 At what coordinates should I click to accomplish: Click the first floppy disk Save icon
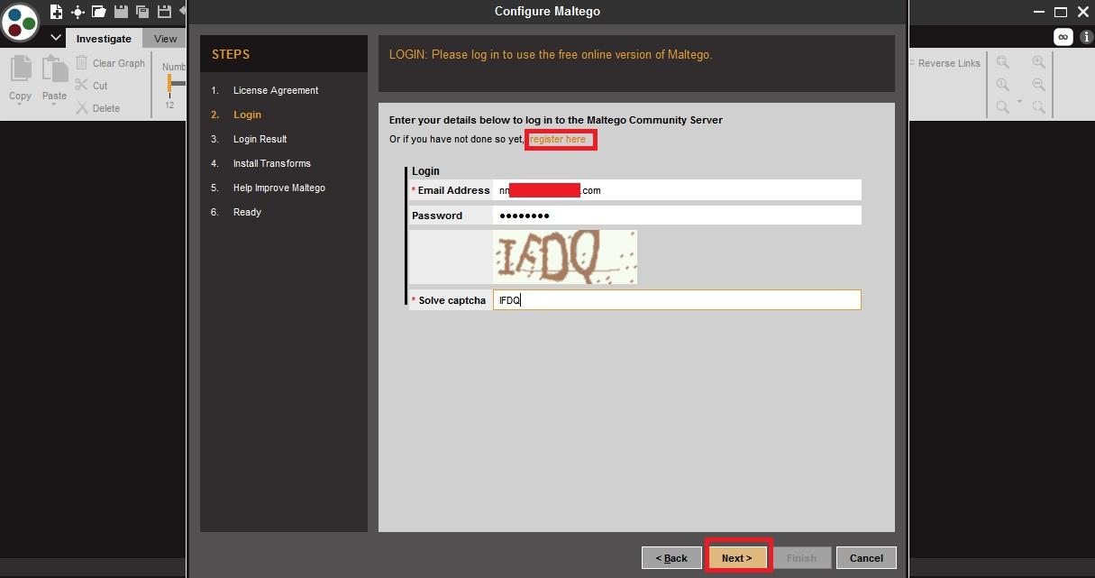tap(121, 12)
